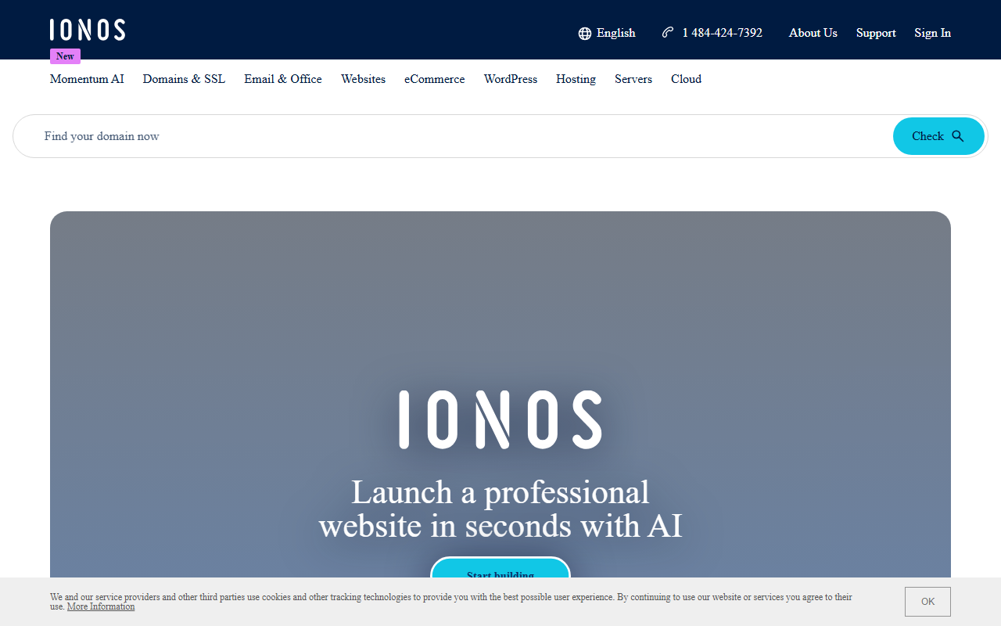Call the 1 484-424-7392 phone link

pos(712,33)
